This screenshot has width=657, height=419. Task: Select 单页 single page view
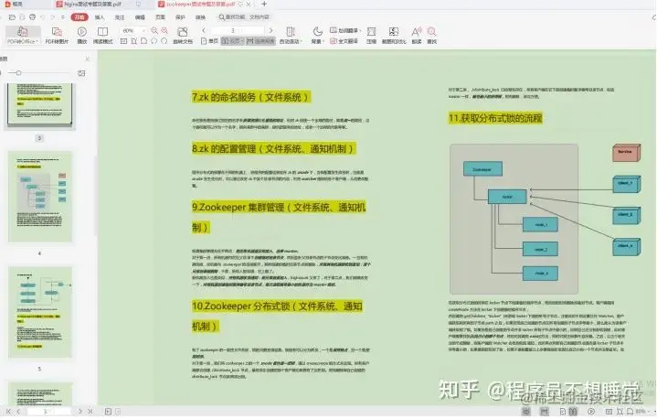[209, 41]
